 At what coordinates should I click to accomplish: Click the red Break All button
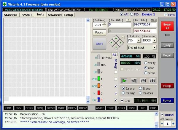click(167, 26)
